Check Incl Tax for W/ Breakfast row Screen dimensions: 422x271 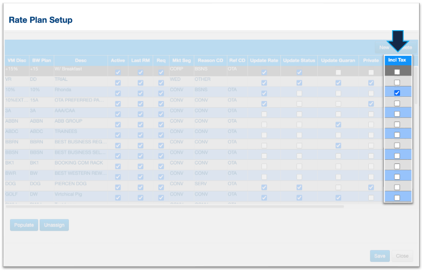[397, 72]
